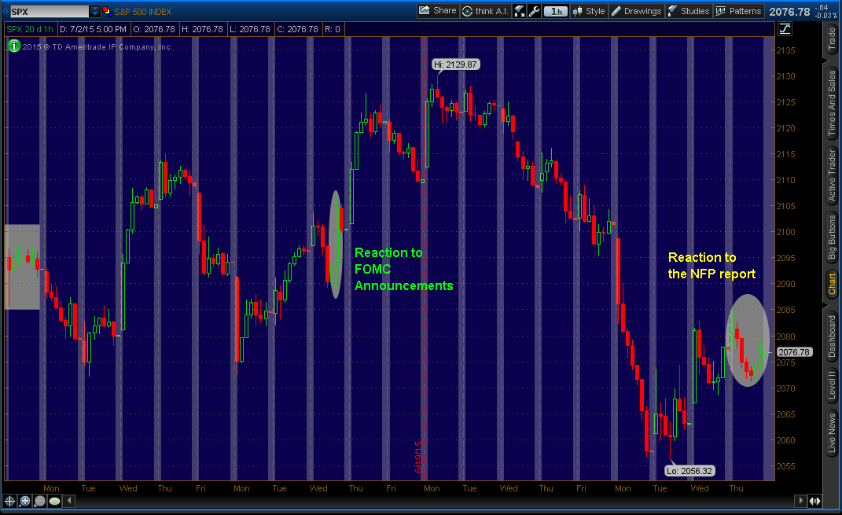Open the Active Trader side tab
Image resolution: width=842 pixels, height=515 pixels.
832,175
